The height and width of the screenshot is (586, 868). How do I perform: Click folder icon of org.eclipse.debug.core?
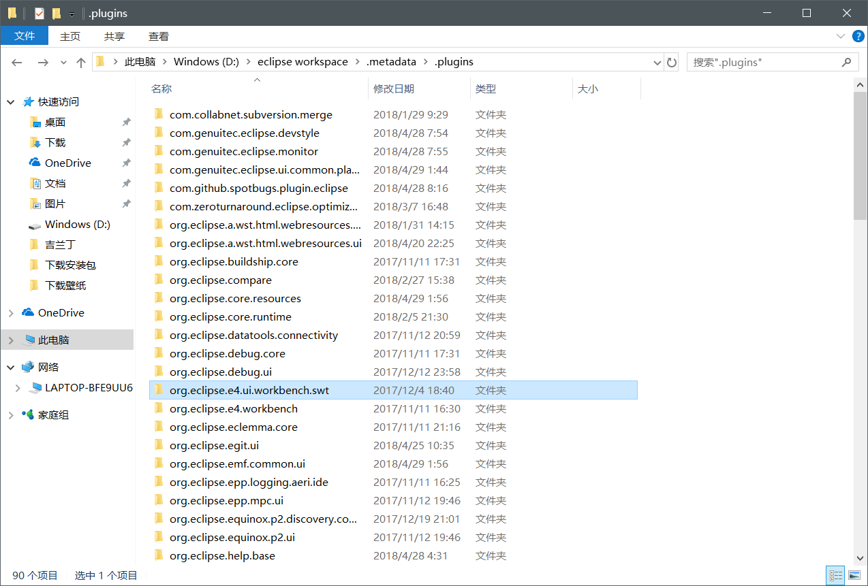(x=159, y=354)
